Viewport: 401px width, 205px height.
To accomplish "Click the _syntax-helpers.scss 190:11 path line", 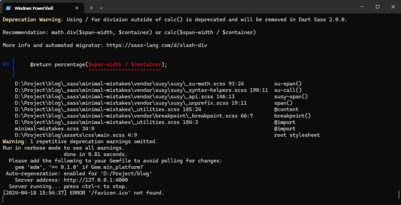I will pyautogui.click(x=141, y=90).
